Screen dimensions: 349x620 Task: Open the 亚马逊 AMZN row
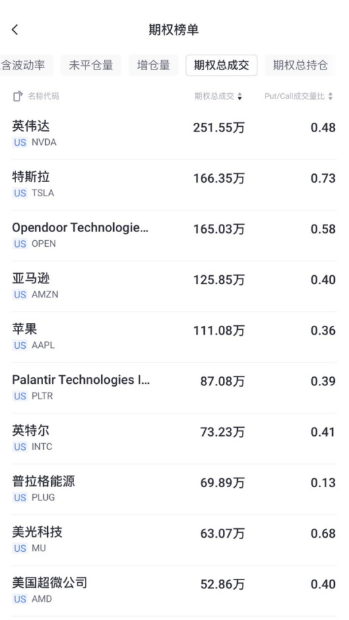[x=174, y=287]
